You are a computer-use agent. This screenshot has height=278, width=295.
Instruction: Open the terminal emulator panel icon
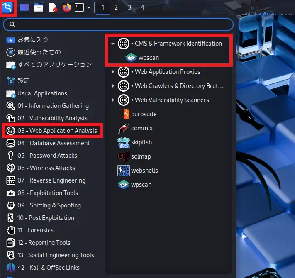click(x=79, y=7)
